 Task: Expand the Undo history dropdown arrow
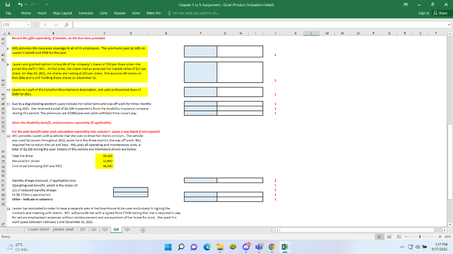26,4
